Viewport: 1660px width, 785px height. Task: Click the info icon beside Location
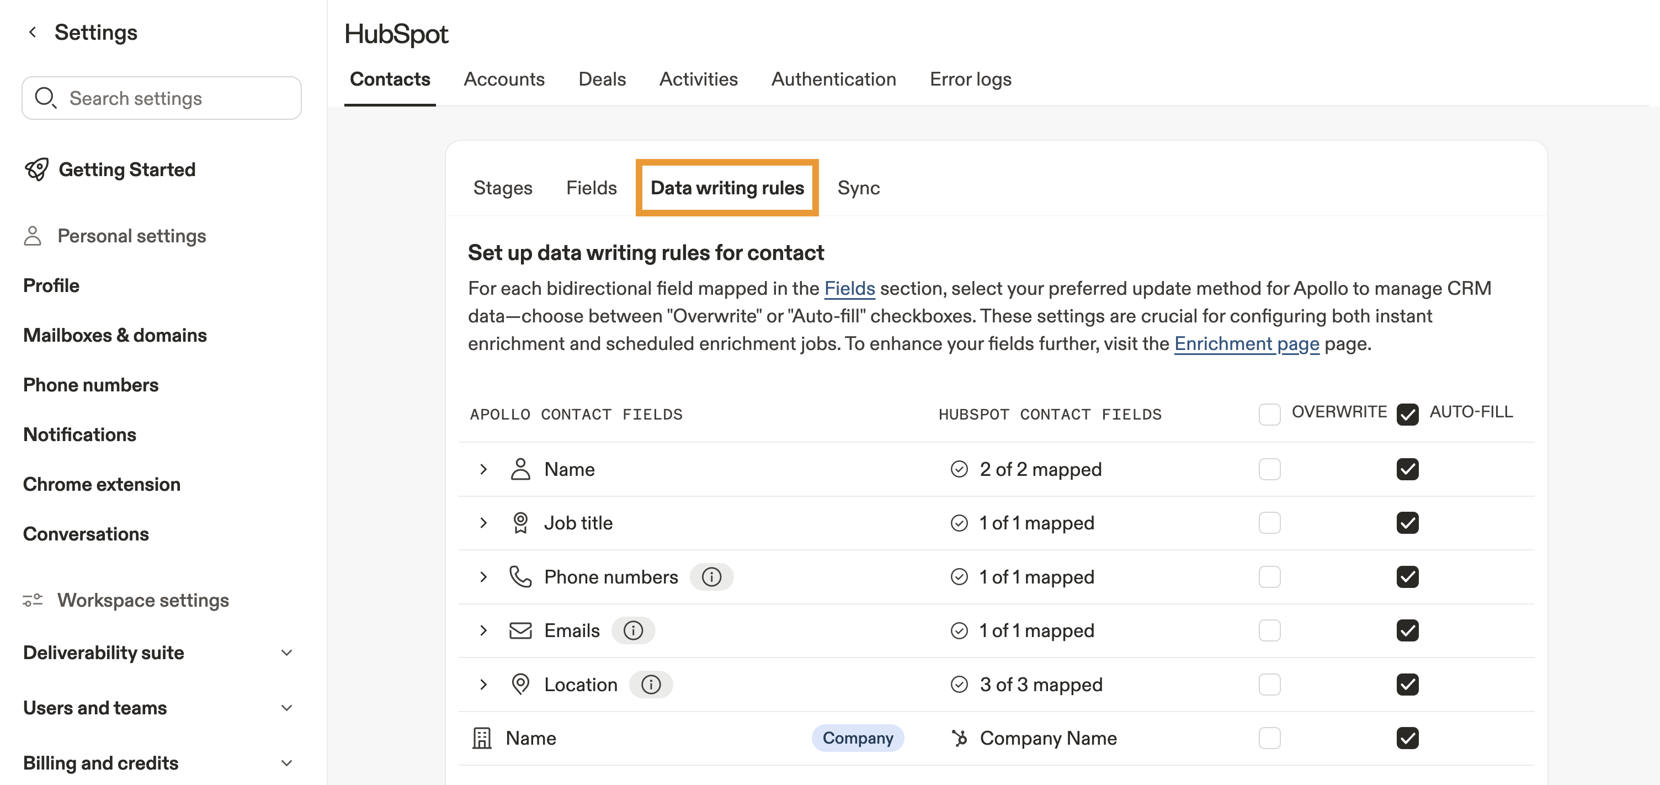(x=650, y=685)
